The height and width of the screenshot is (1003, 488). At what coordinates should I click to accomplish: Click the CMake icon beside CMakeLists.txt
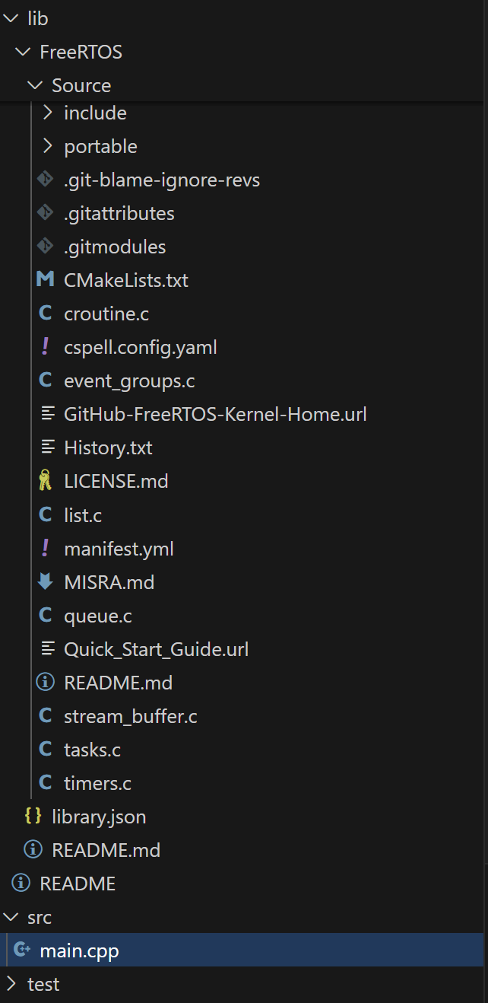[x=46, y=280]
